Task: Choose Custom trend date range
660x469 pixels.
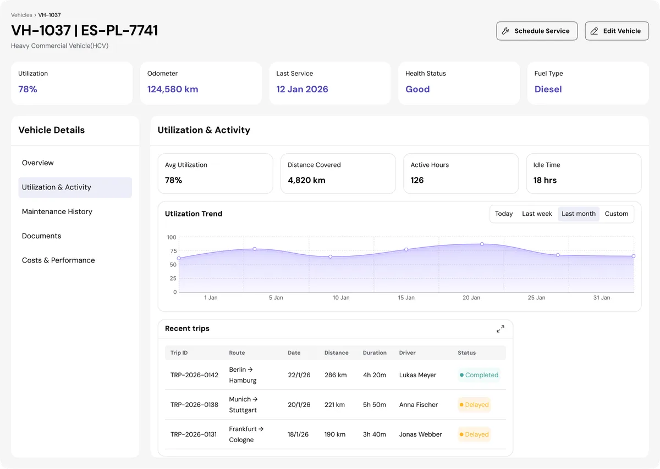Action: 616,214
